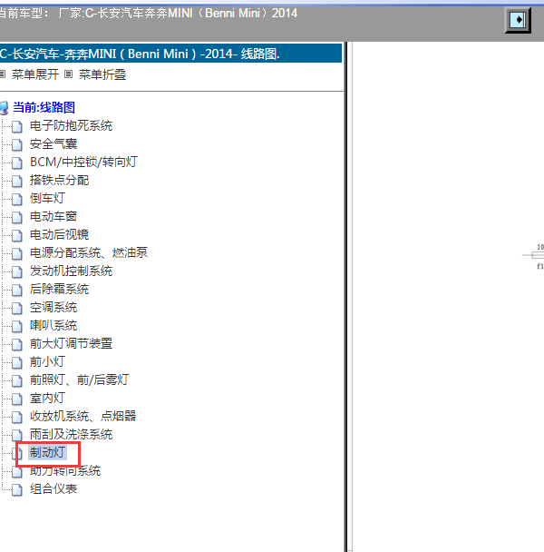Open the 发动机控制系统 item
This screenshot has width=544, height=552.
click(x=71, y=271)
